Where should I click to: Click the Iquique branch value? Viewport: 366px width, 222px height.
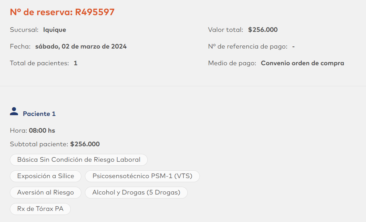click(55, 30)
